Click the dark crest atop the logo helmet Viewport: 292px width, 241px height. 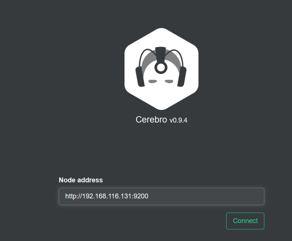[160, 54]
